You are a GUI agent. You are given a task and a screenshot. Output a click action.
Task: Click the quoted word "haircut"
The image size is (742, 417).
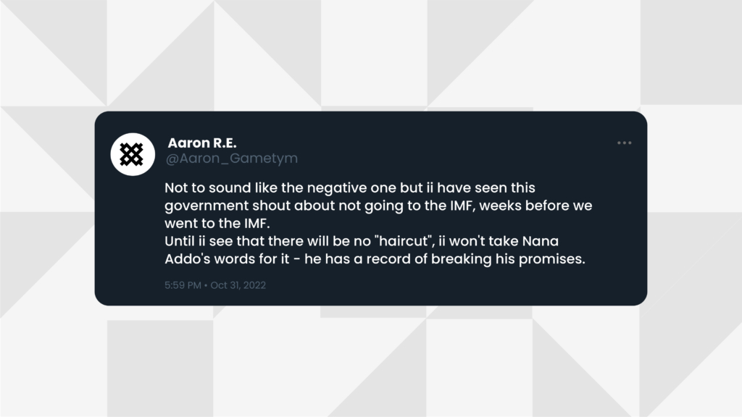coord(404,241)
